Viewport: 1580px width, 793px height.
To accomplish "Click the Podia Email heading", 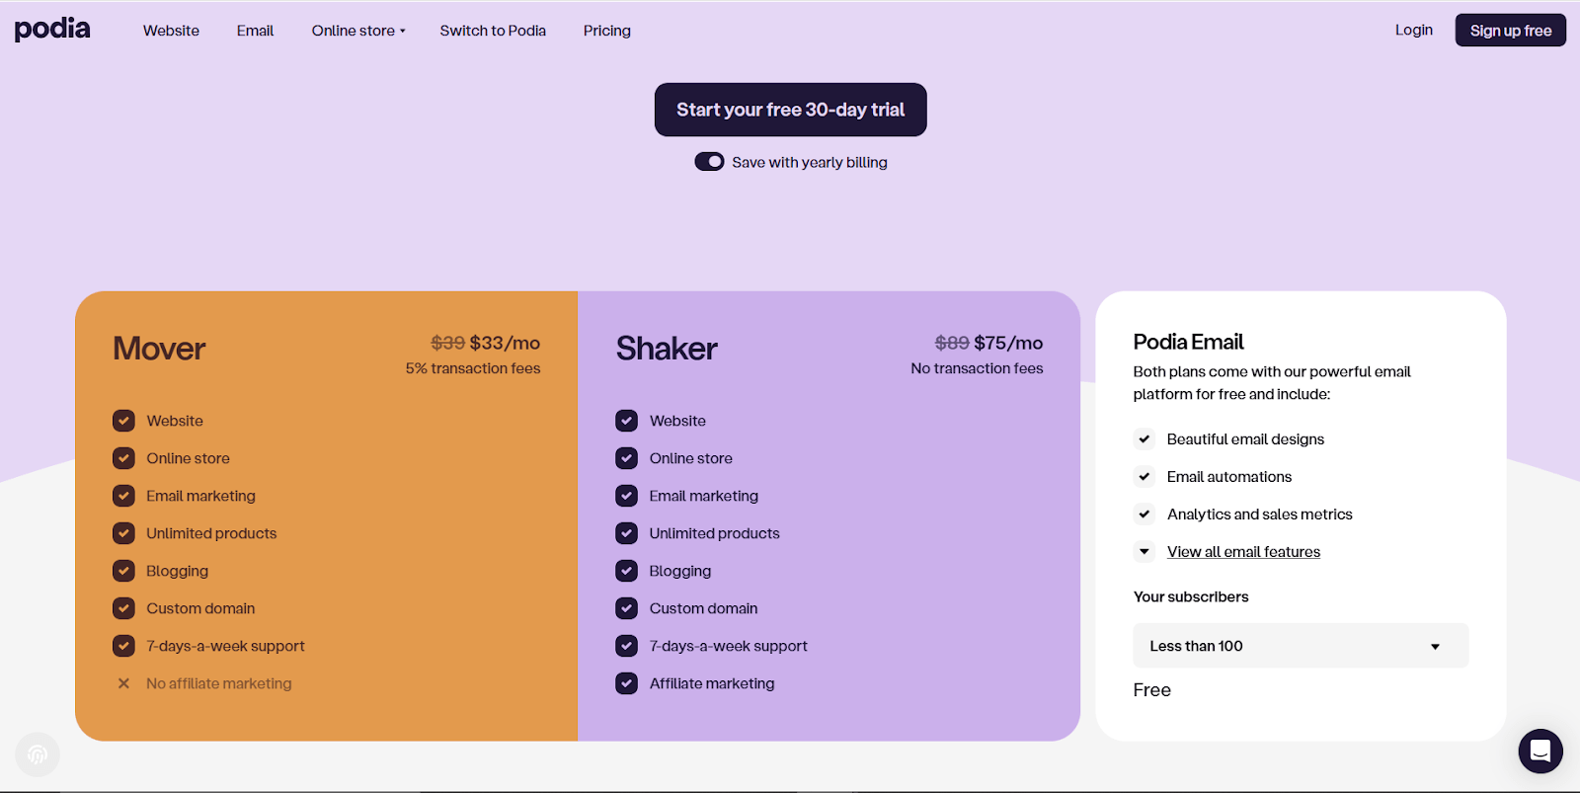I will (x=1188, y=342).
